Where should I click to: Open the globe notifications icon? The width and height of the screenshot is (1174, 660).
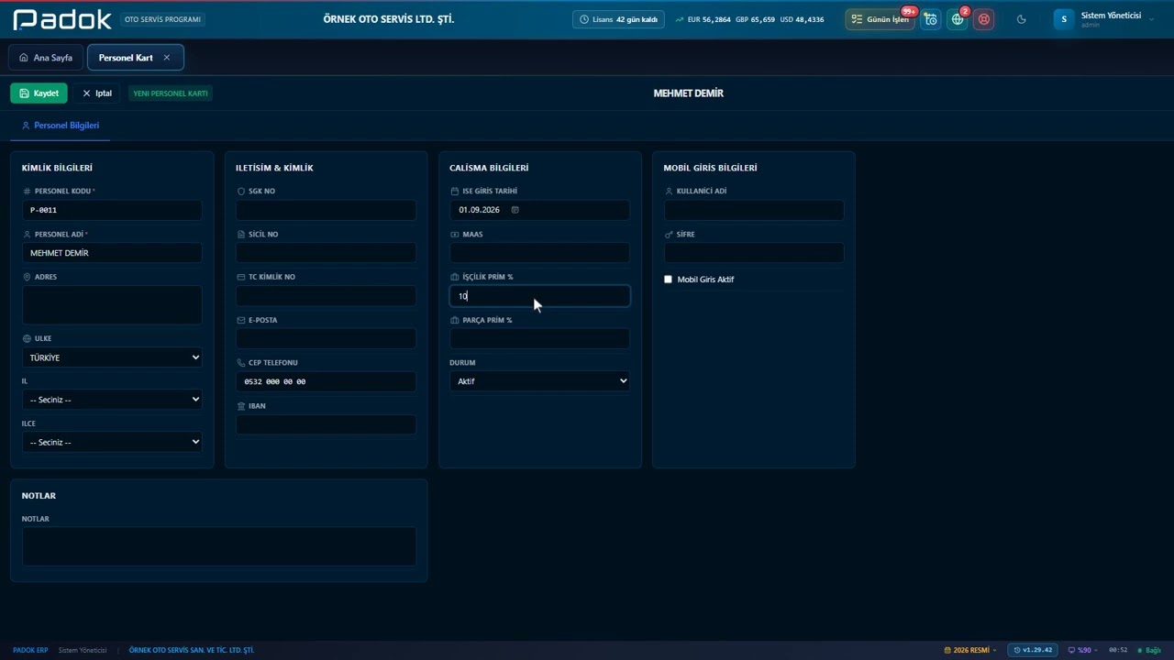pyautogui.click(x=958, y=19)
